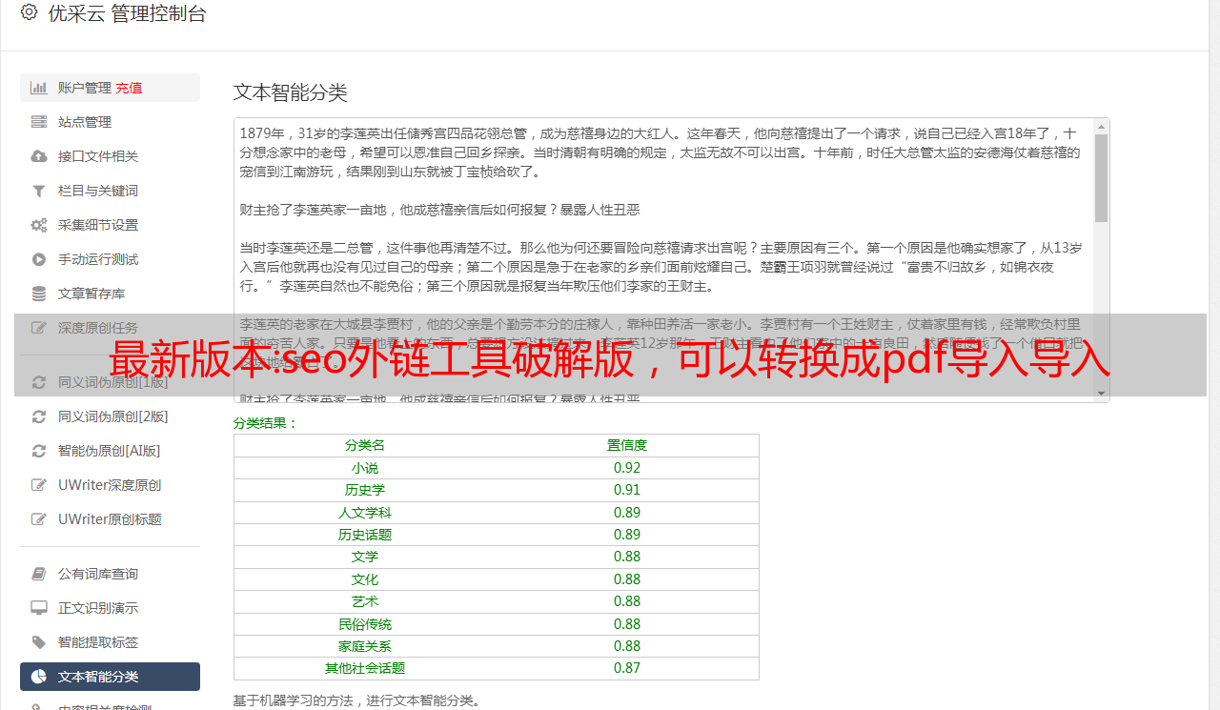Select the 民俗传统 category cell
Screen dimensions: 1220x710
point(365,624)
